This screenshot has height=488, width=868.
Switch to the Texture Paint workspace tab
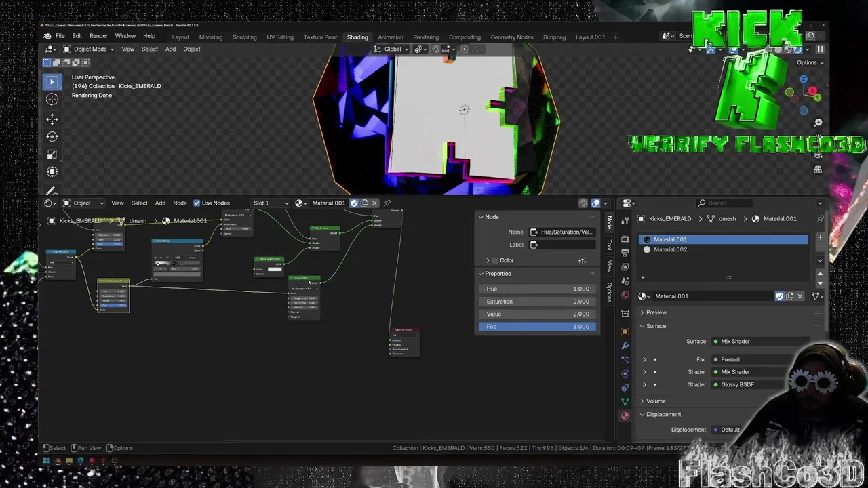(320, 37)
